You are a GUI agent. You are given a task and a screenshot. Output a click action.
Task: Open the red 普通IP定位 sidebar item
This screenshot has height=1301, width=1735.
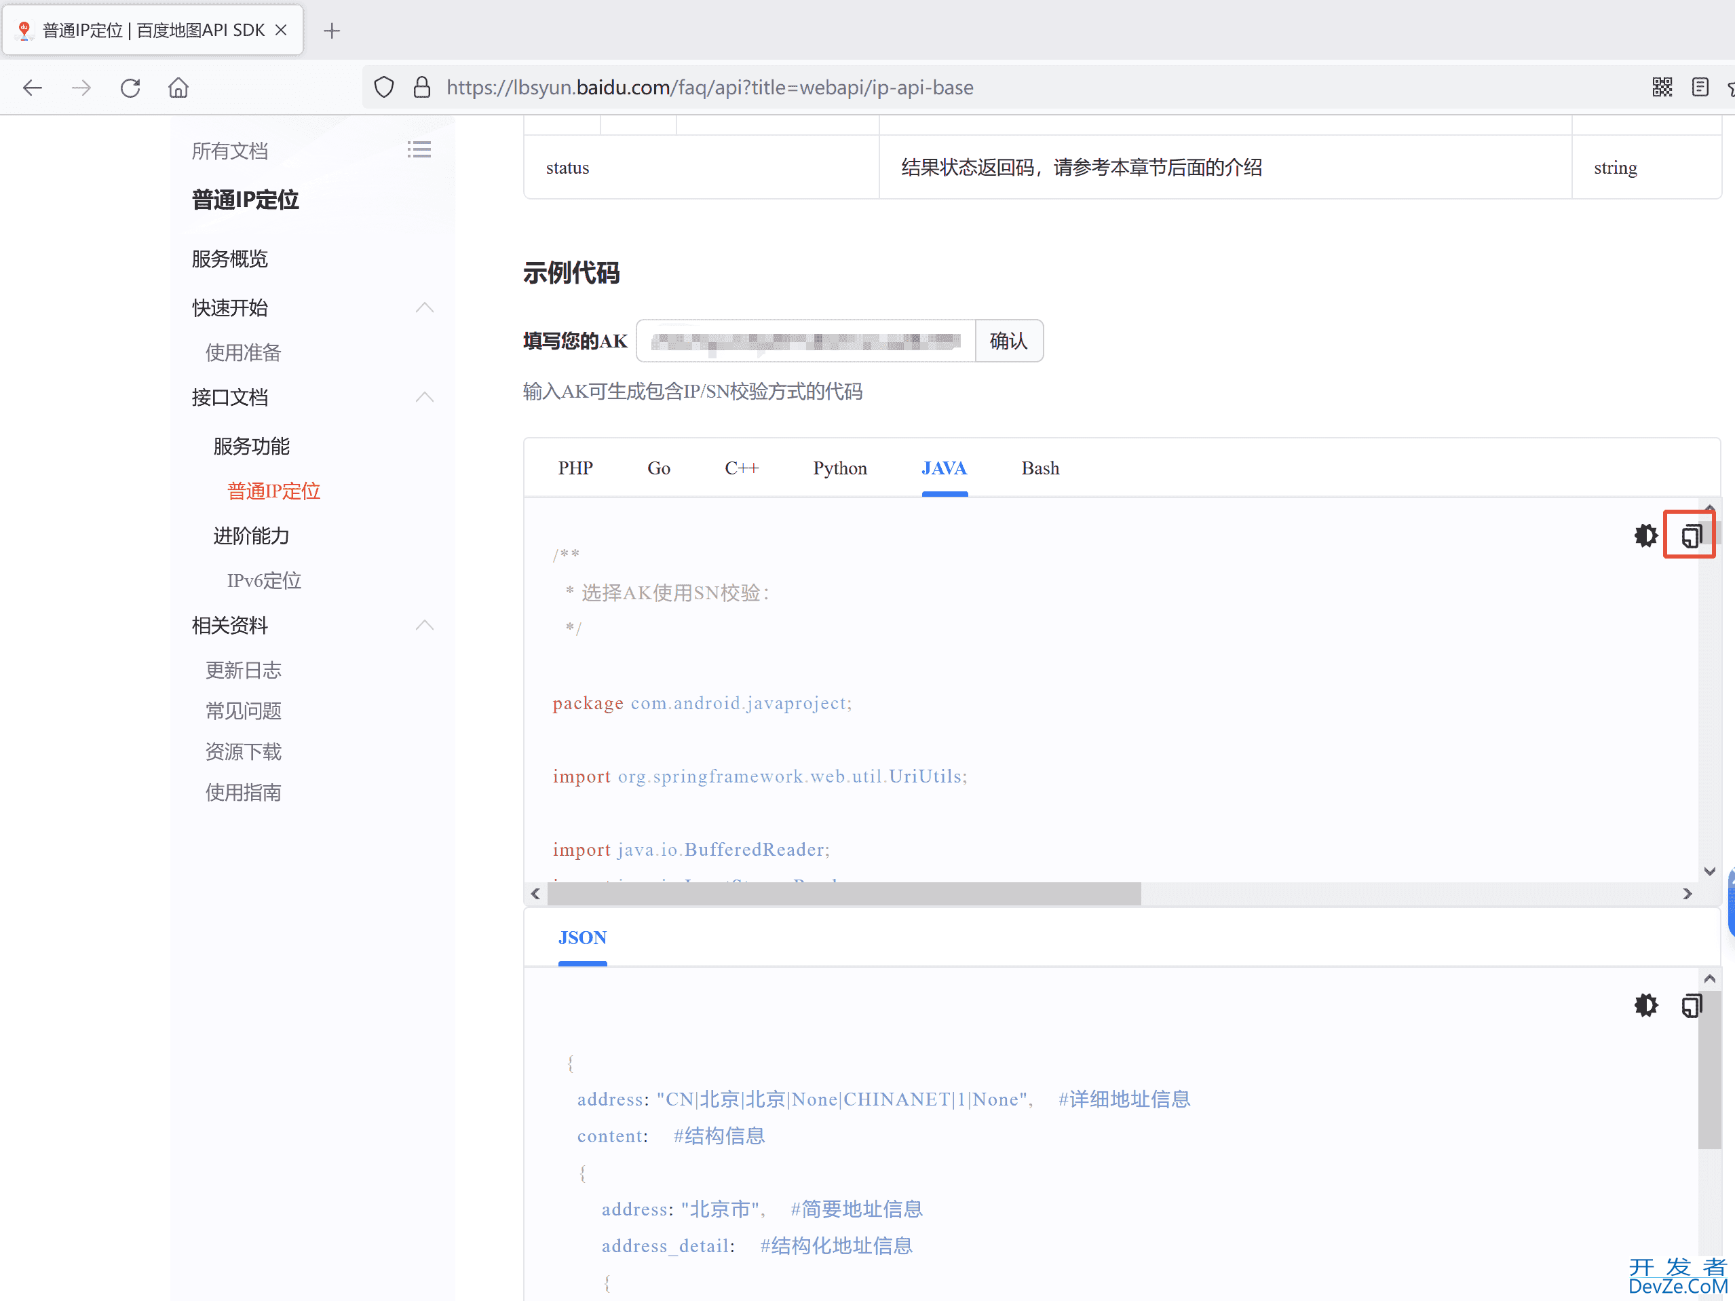point(273,491)
